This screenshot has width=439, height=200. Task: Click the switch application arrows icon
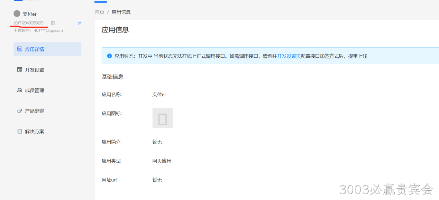pyautogui.click(x=79, y=23)
